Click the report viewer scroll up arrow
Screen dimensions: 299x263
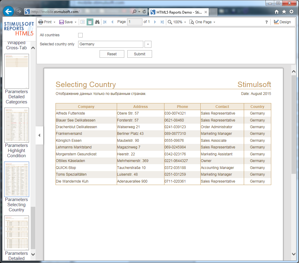tap(294, 72)
